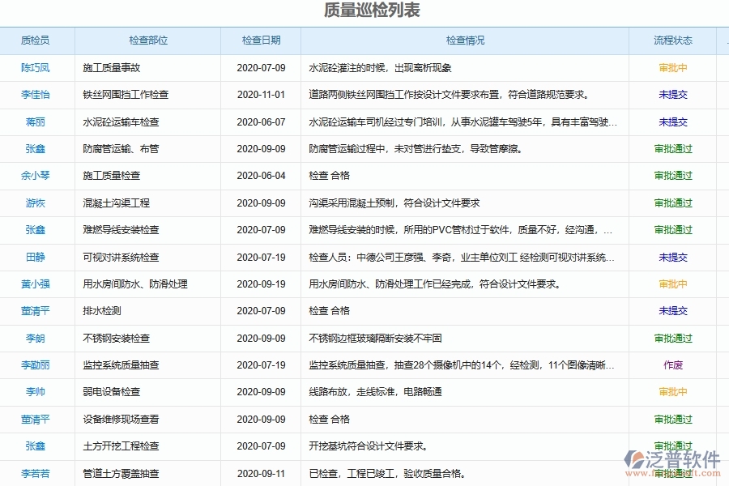Click the 流程状态 column header

673,40
